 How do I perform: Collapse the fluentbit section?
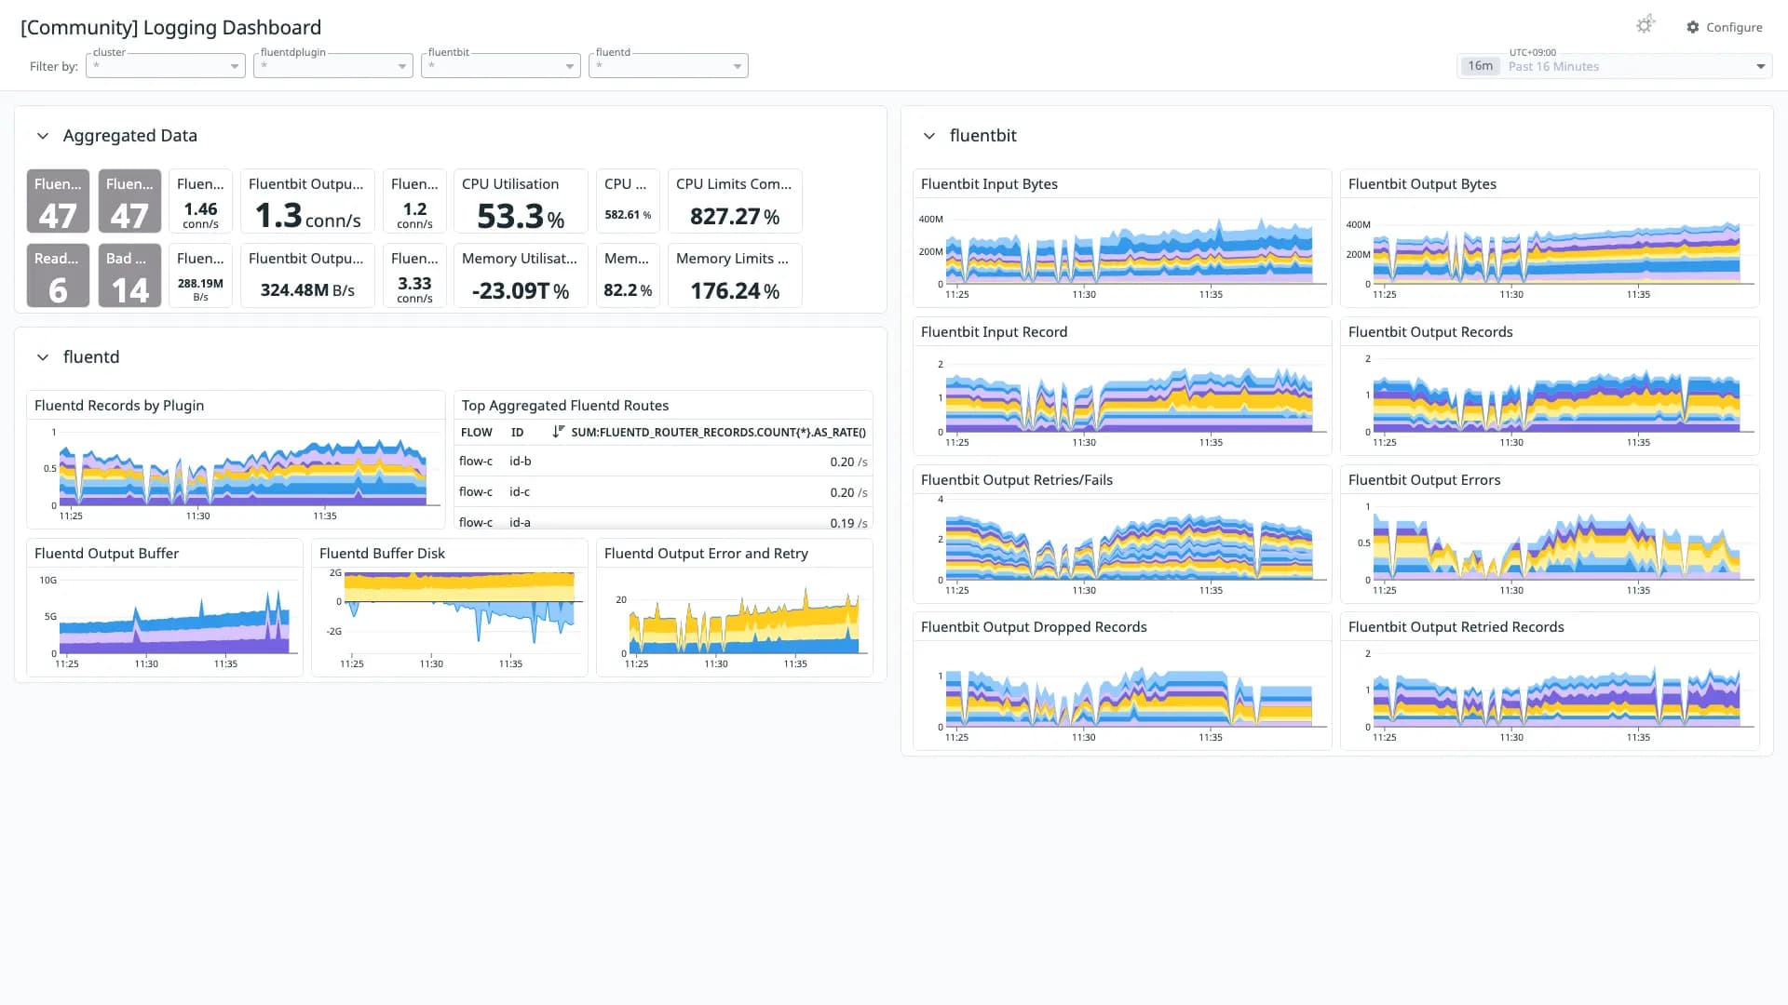(x=929, y=136)
